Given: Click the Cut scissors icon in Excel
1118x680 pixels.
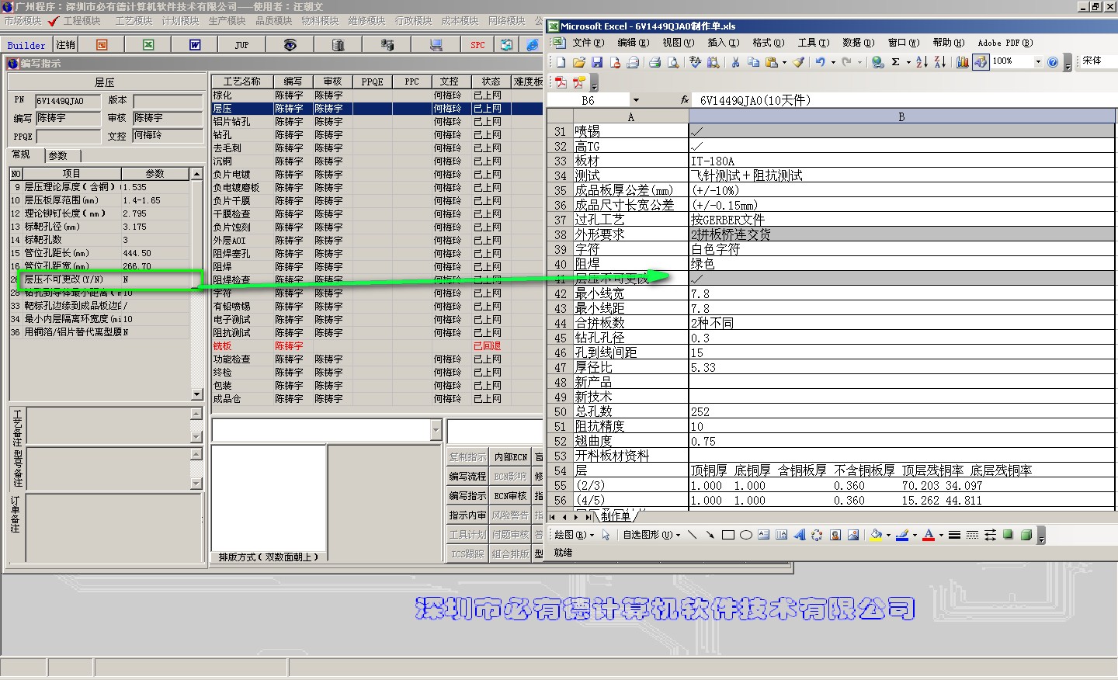Looking at the screenshot, I should click(x=735, y=62).
